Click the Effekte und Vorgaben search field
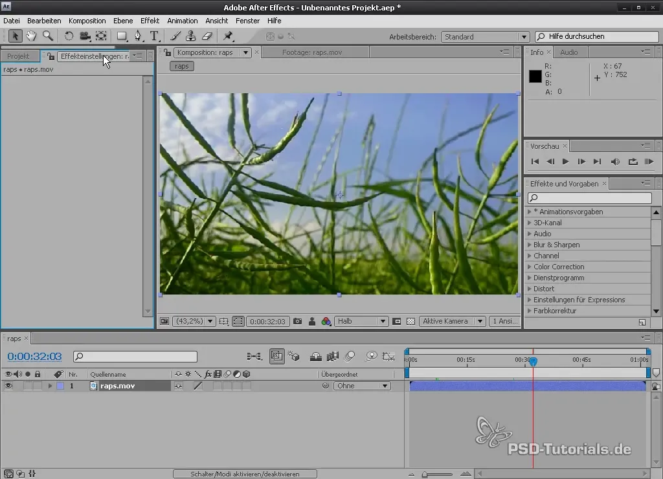The height and width of the screenshot is (479, 663). (x=589, y=197)
